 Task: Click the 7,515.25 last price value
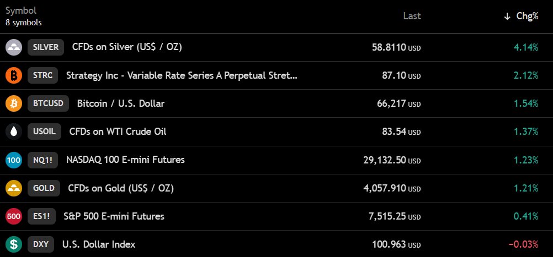click(x=387, y=216)
